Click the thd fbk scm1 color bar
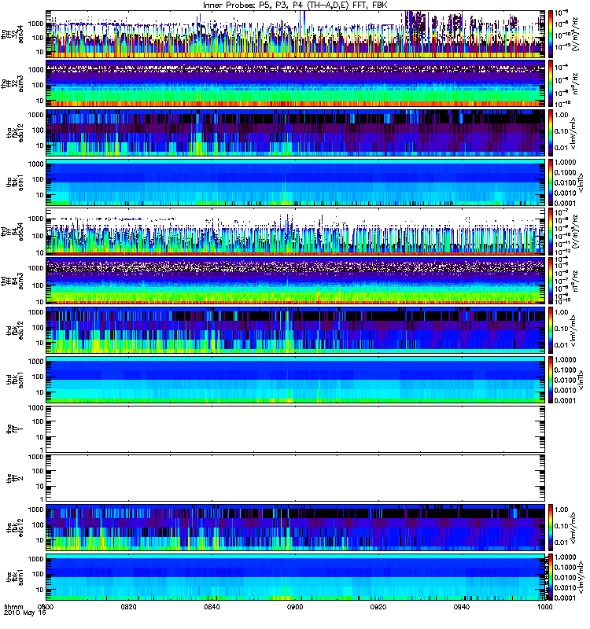 point(551,380)
